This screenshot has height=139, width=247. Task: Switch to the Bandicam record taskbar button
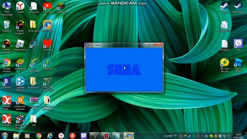tap(106, 136)
